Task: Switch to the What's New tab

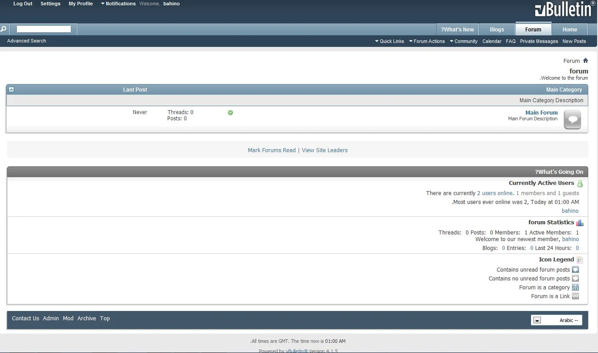Action: [457, 29]
